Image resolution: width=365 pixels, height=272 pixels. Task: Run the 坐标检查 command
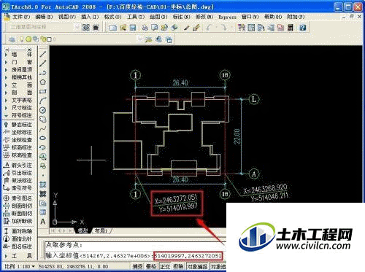coord(18,140)
